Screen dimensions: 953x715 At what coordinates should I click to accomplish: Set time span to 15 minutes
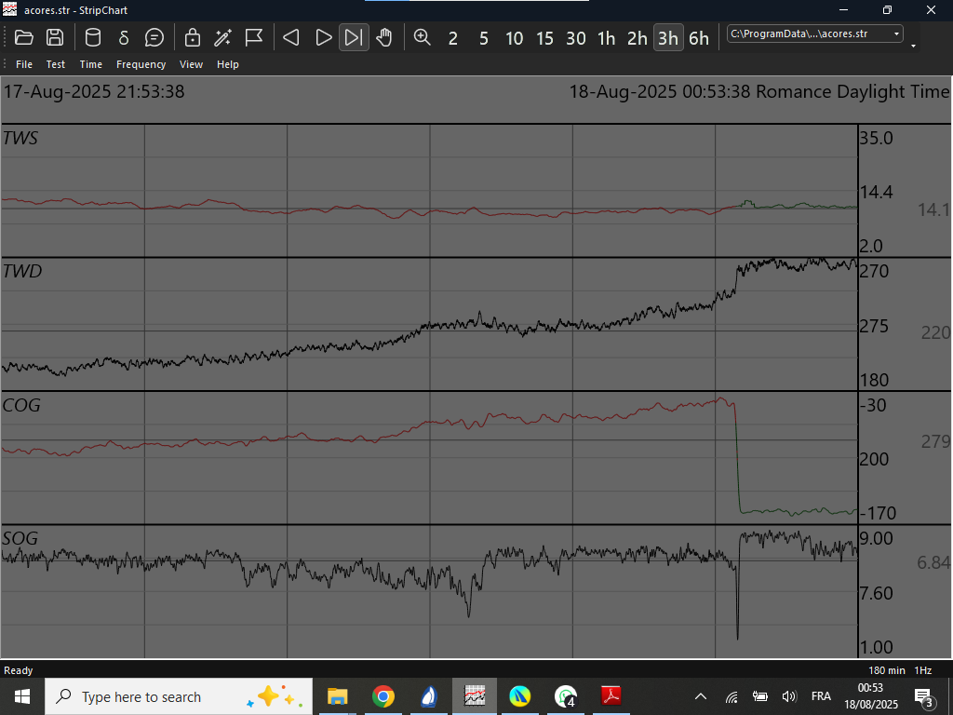(545, 38)
